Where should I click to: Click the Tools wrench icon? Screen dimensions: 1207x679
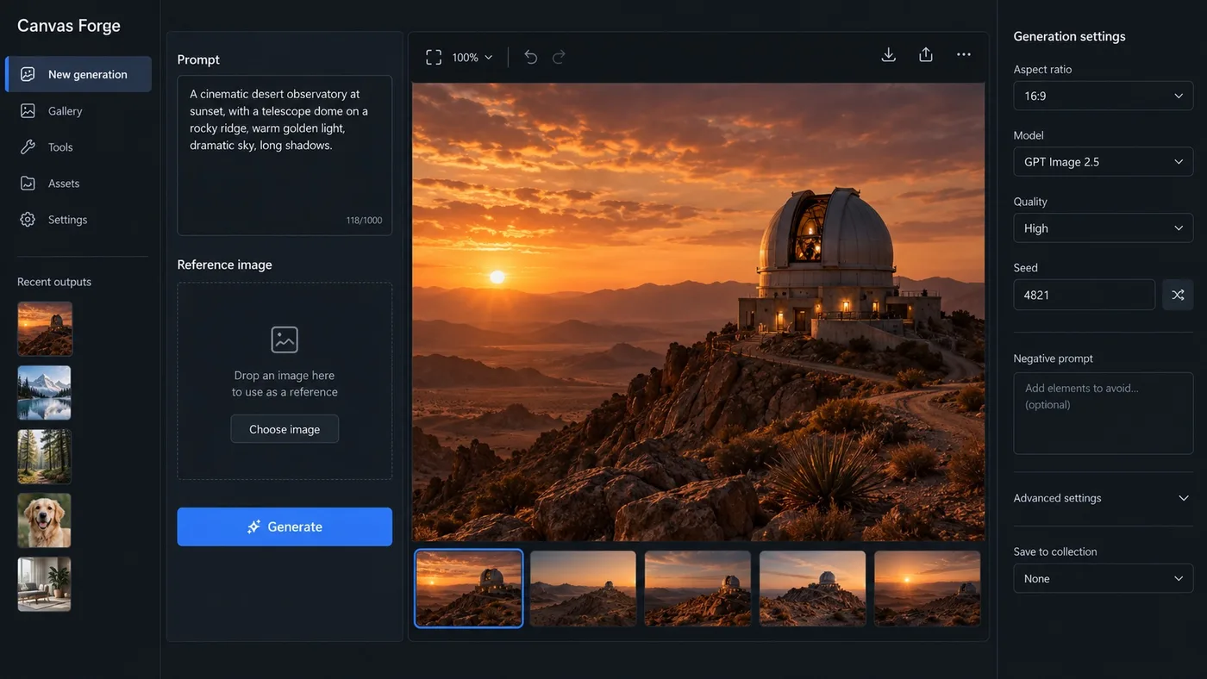28,146
